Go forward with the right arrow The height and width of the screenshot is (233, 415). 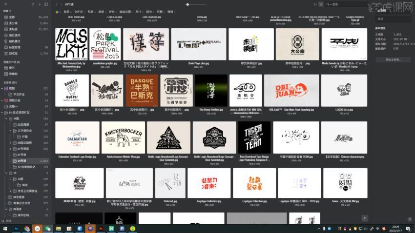point(62,4)
